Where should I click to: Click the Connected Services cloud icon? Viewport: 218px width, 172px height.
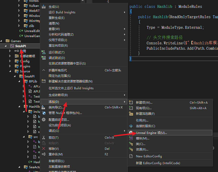(131, 126)
